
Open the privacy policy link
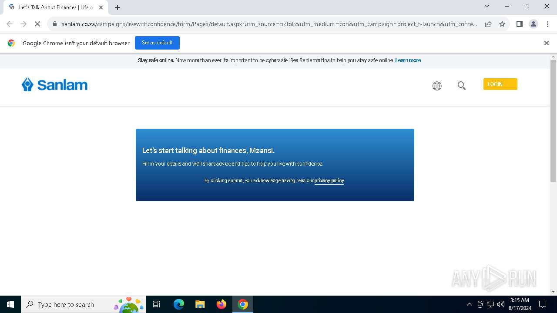329,180
